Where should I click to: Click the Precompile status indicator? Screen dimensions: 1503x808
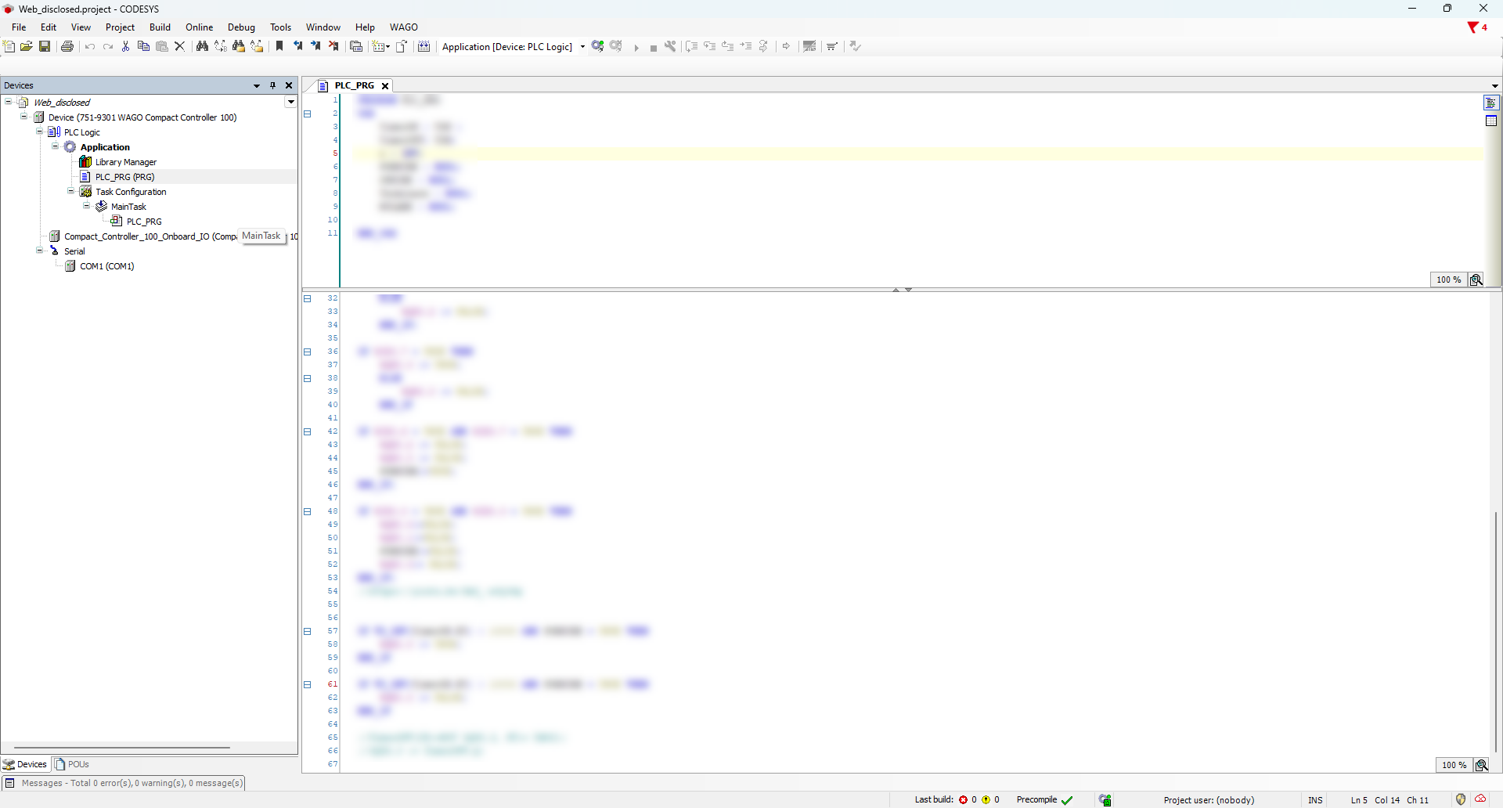[x=1044, y=799]
